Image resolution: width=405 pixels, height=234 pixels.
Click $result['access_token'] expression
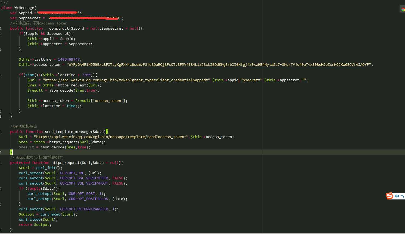(100, 101)
